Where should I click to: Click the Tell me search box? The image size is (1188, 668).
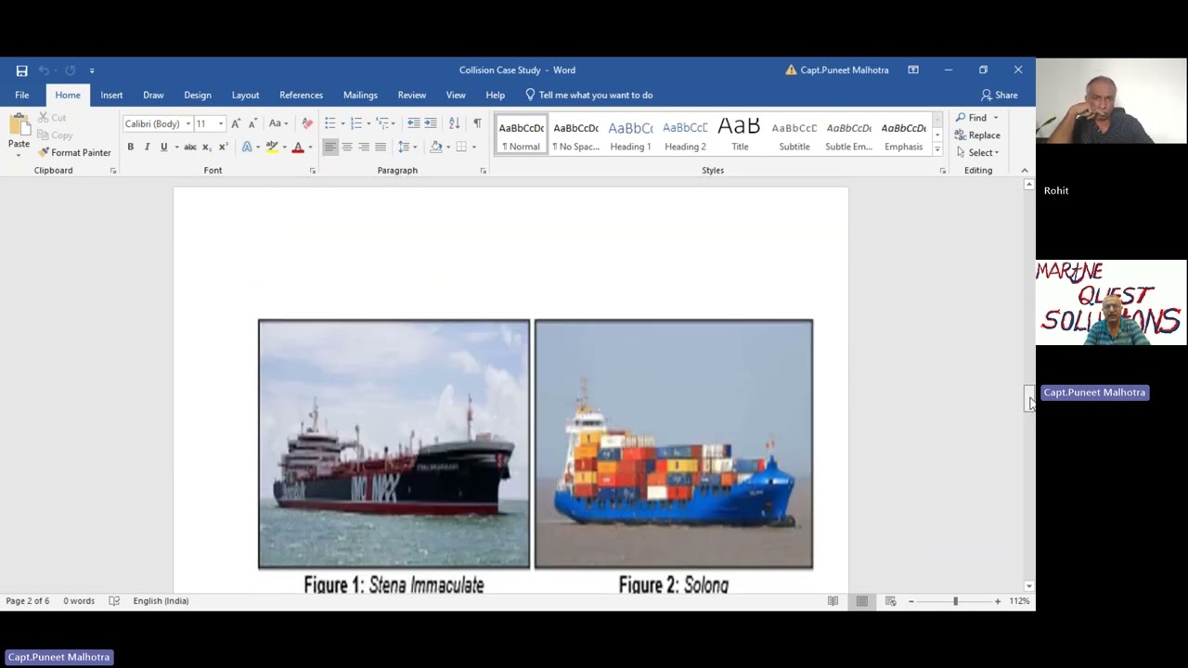[588, 95]
